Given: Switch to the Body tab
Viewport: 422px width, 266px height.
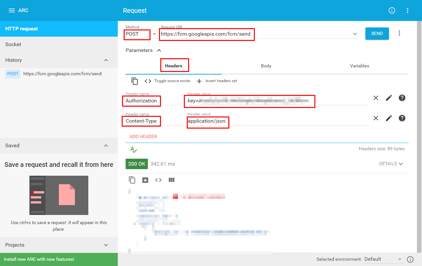Looking at the screenshot, I should [x=266, y=66].
